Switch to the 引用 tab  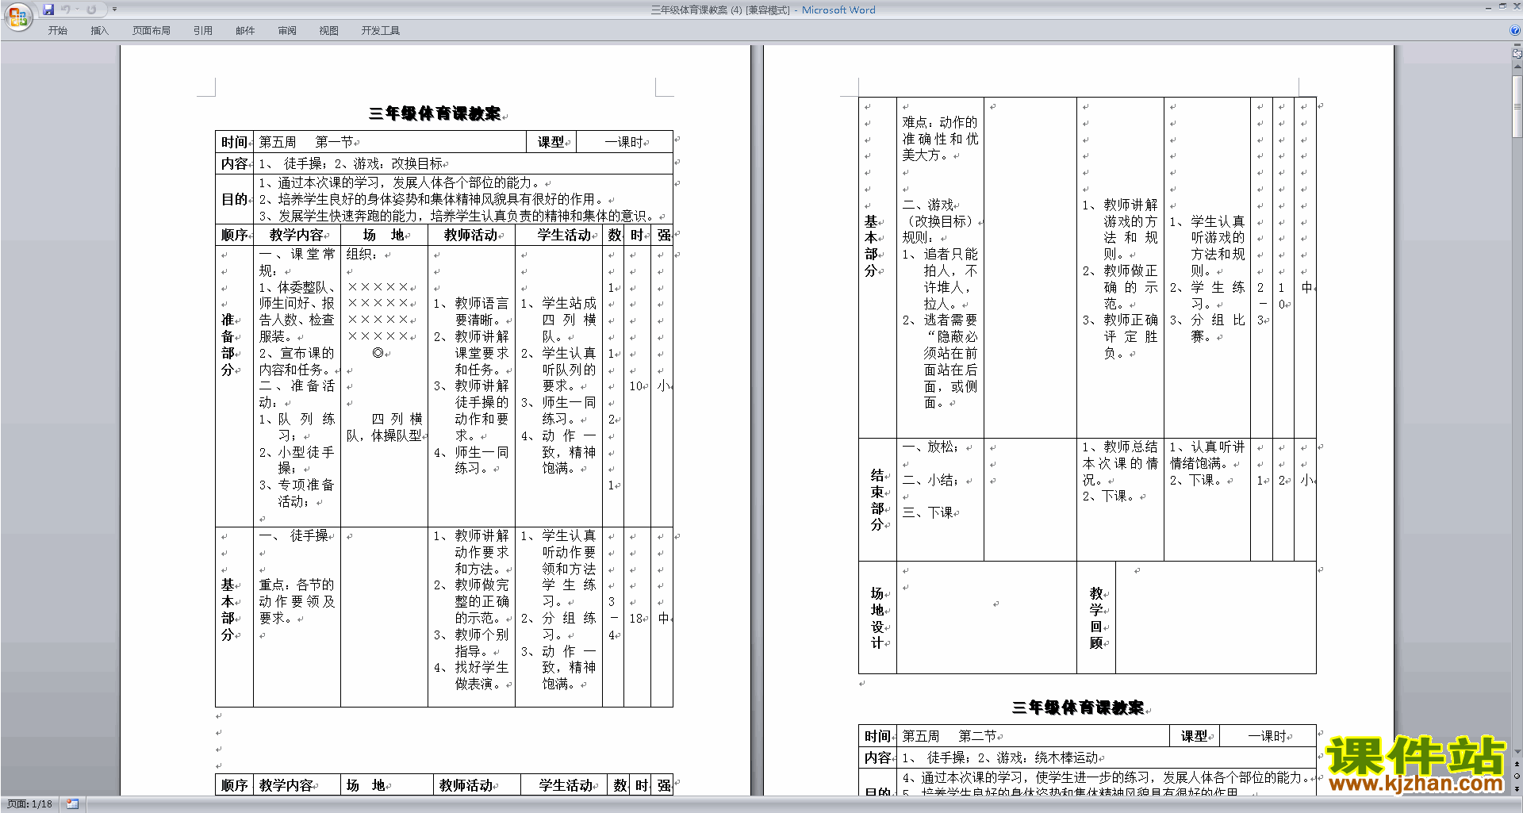coord(203,31)
